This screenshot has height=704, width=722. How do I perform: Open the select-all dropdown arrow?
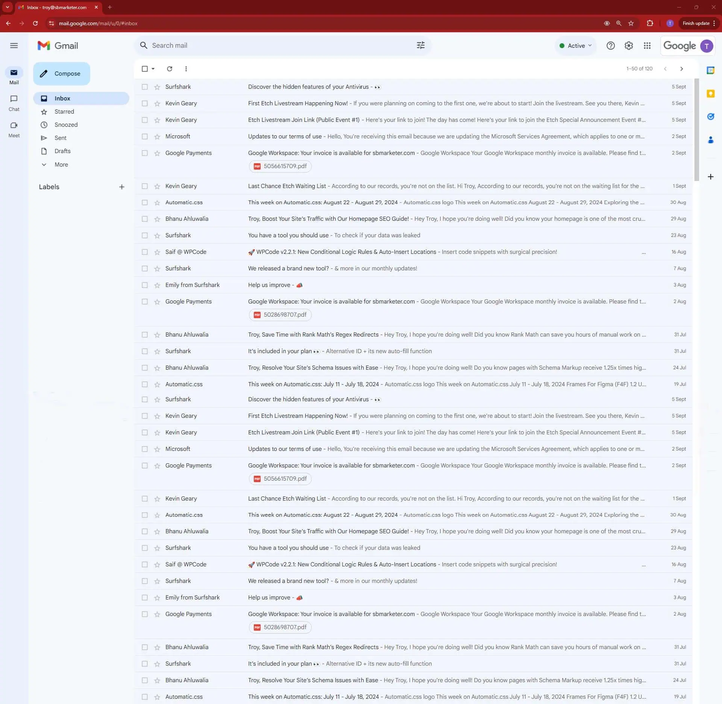click(x=153, y=69)
